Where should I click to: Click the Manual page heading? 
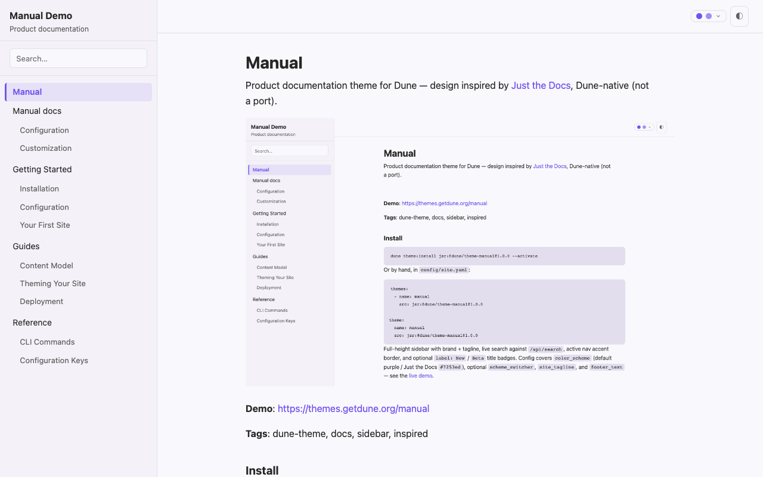tap(274, 63)
